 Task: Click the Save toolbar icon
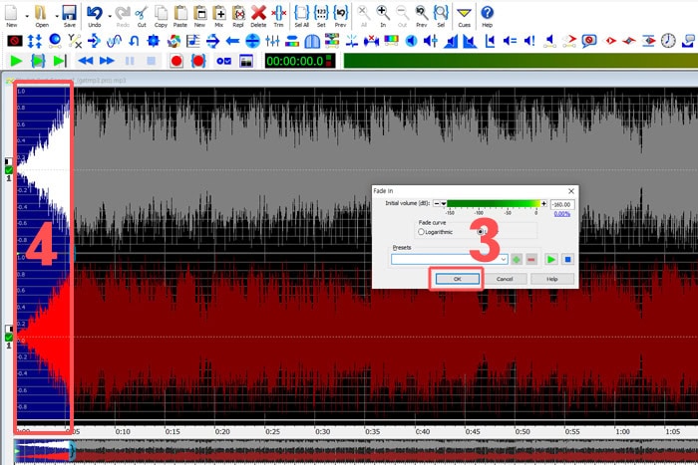(69, 16)
